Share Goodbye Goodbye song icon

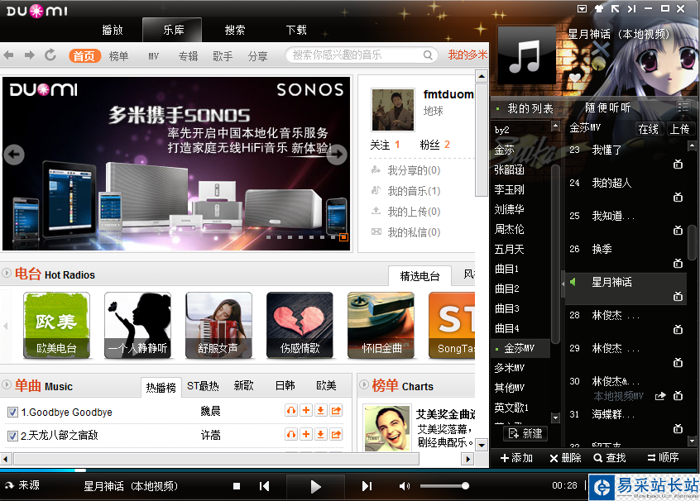coord(336,410)
